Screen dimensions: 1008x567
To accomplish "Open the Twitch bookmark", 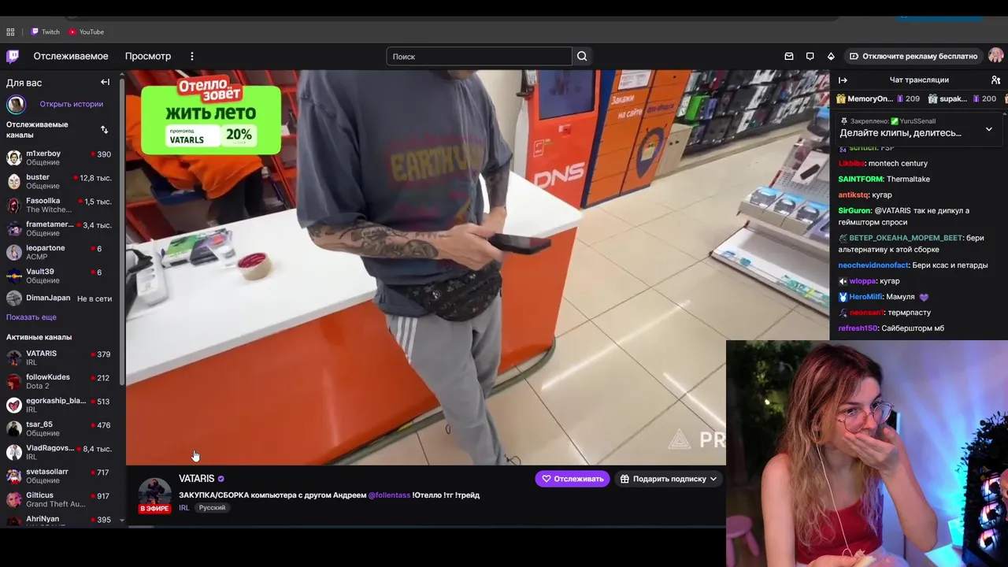I will (45, 32).
